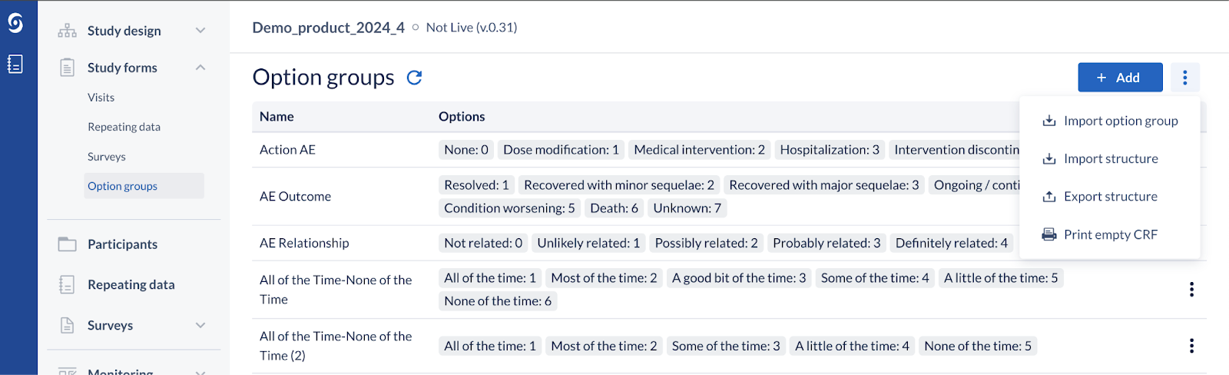Image resolution: width=1229 pixels, height=375 pixels.
Task: Open row menu for All of the Time-None of the Time
Action: coord(1191,290)
